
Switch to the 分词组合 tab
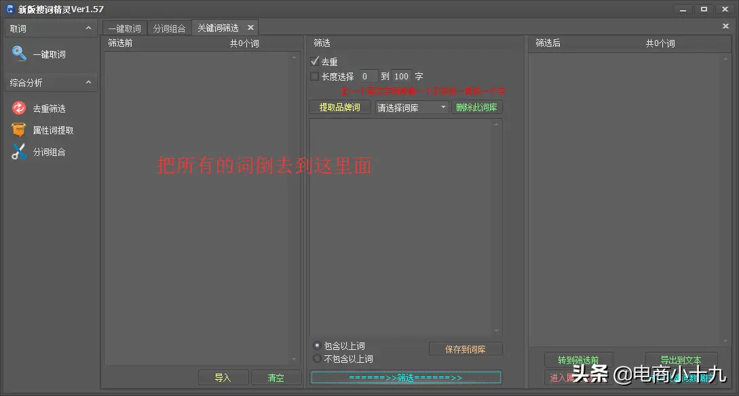pos(169,28)
